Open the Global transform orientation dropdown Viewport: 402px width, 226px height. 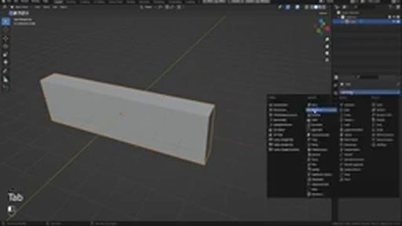147,7
